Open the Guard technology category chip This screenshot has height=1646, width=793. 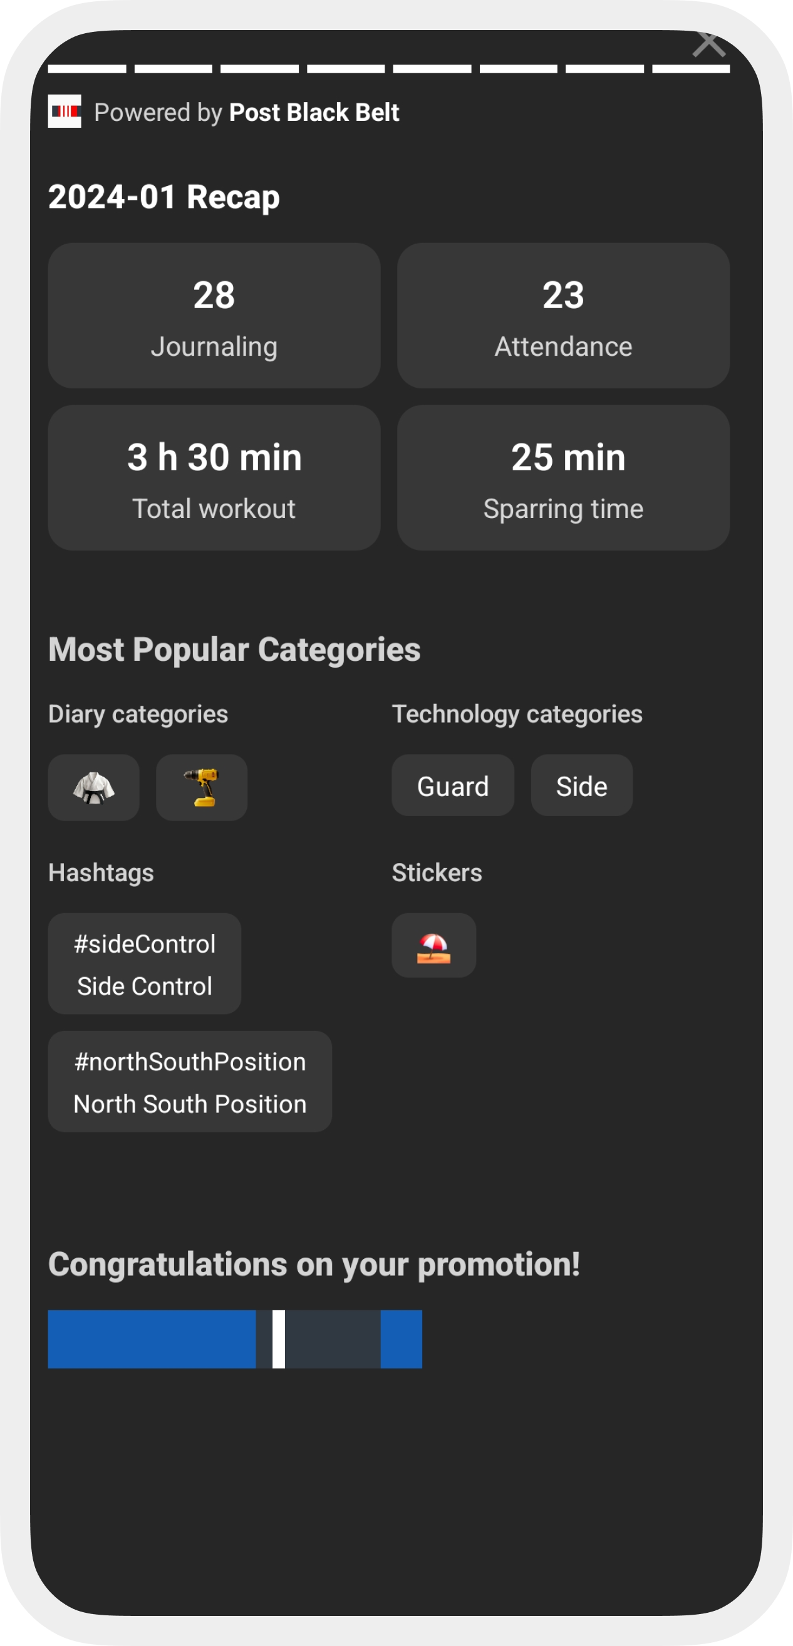pyautogui.click(x=453, y=785)
